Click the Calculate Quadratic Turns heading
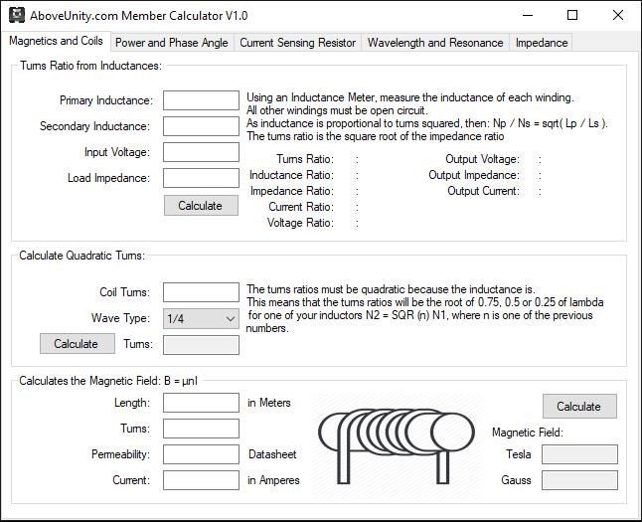The width and height of the screenshot is (642, 522). tap(81, 256)
